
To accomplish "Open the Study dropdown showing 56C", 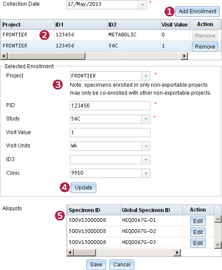I will coord(146,119).
